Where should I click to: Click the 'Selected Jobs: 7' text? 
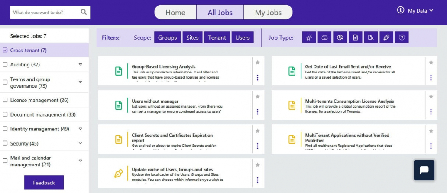click(28, 36)
